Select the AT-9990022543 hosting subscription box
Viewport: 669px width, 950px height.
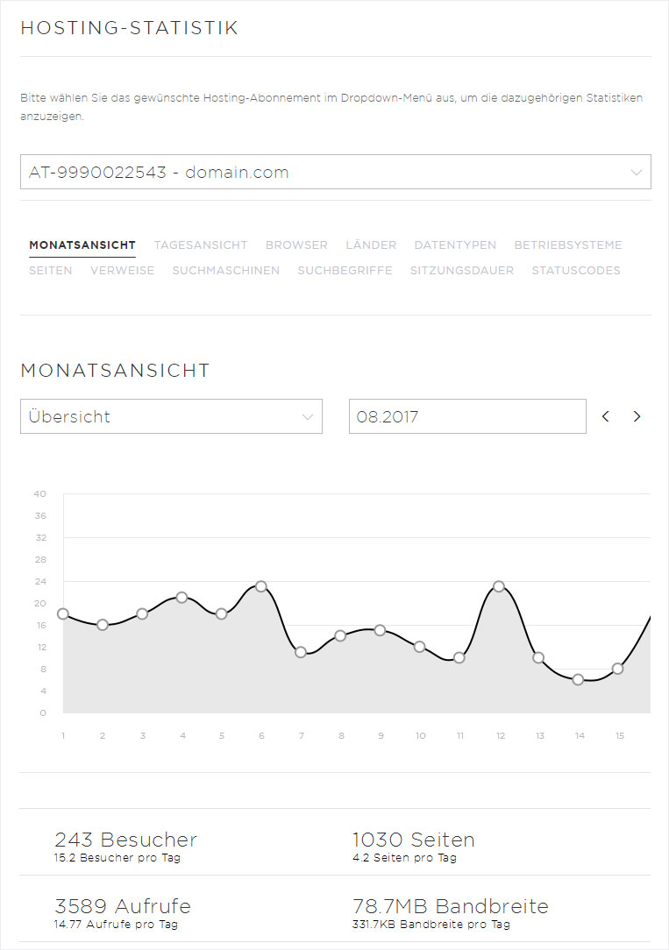(x=336, y=172)
